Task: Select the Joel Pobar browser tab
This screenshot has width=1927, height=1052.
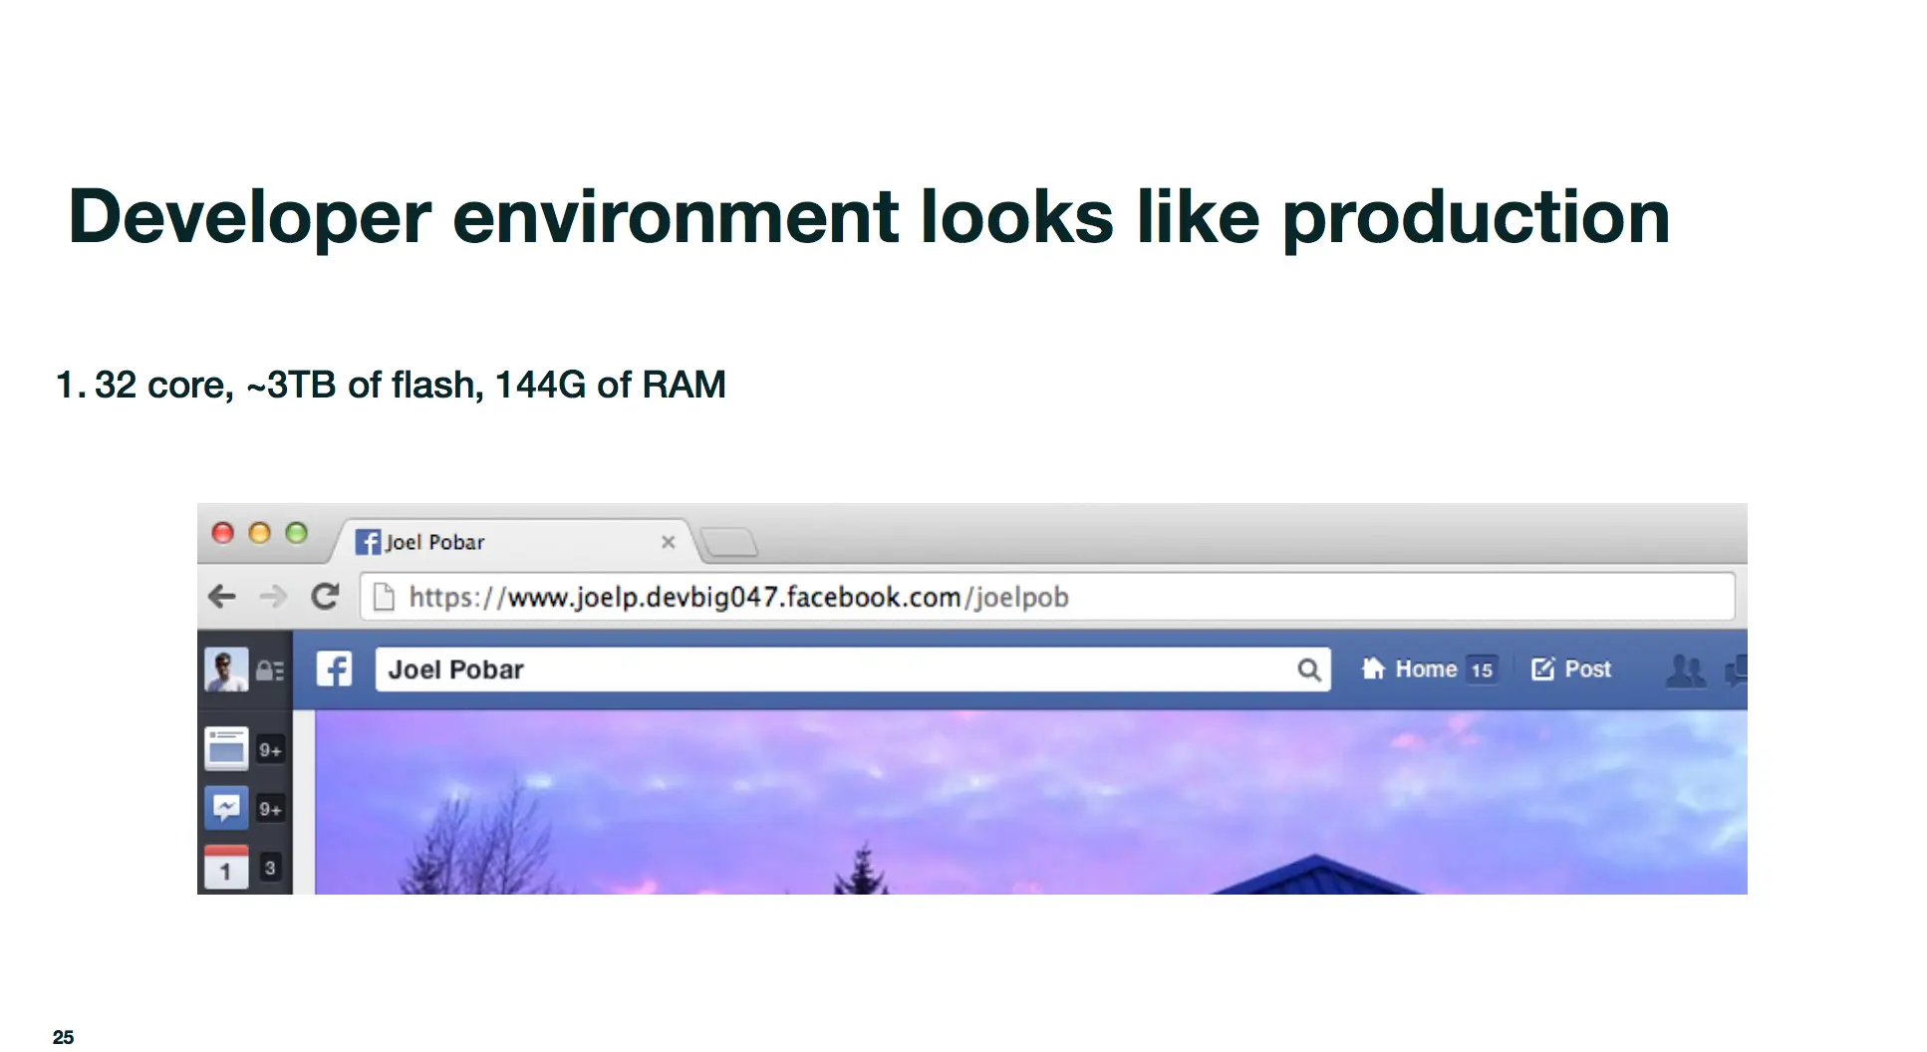Action: click(514, 542)
